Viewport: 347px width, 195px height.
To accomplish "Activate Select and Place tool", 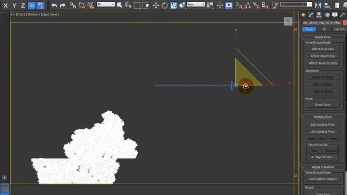I will pyautogui.click(x=182, y=5).
